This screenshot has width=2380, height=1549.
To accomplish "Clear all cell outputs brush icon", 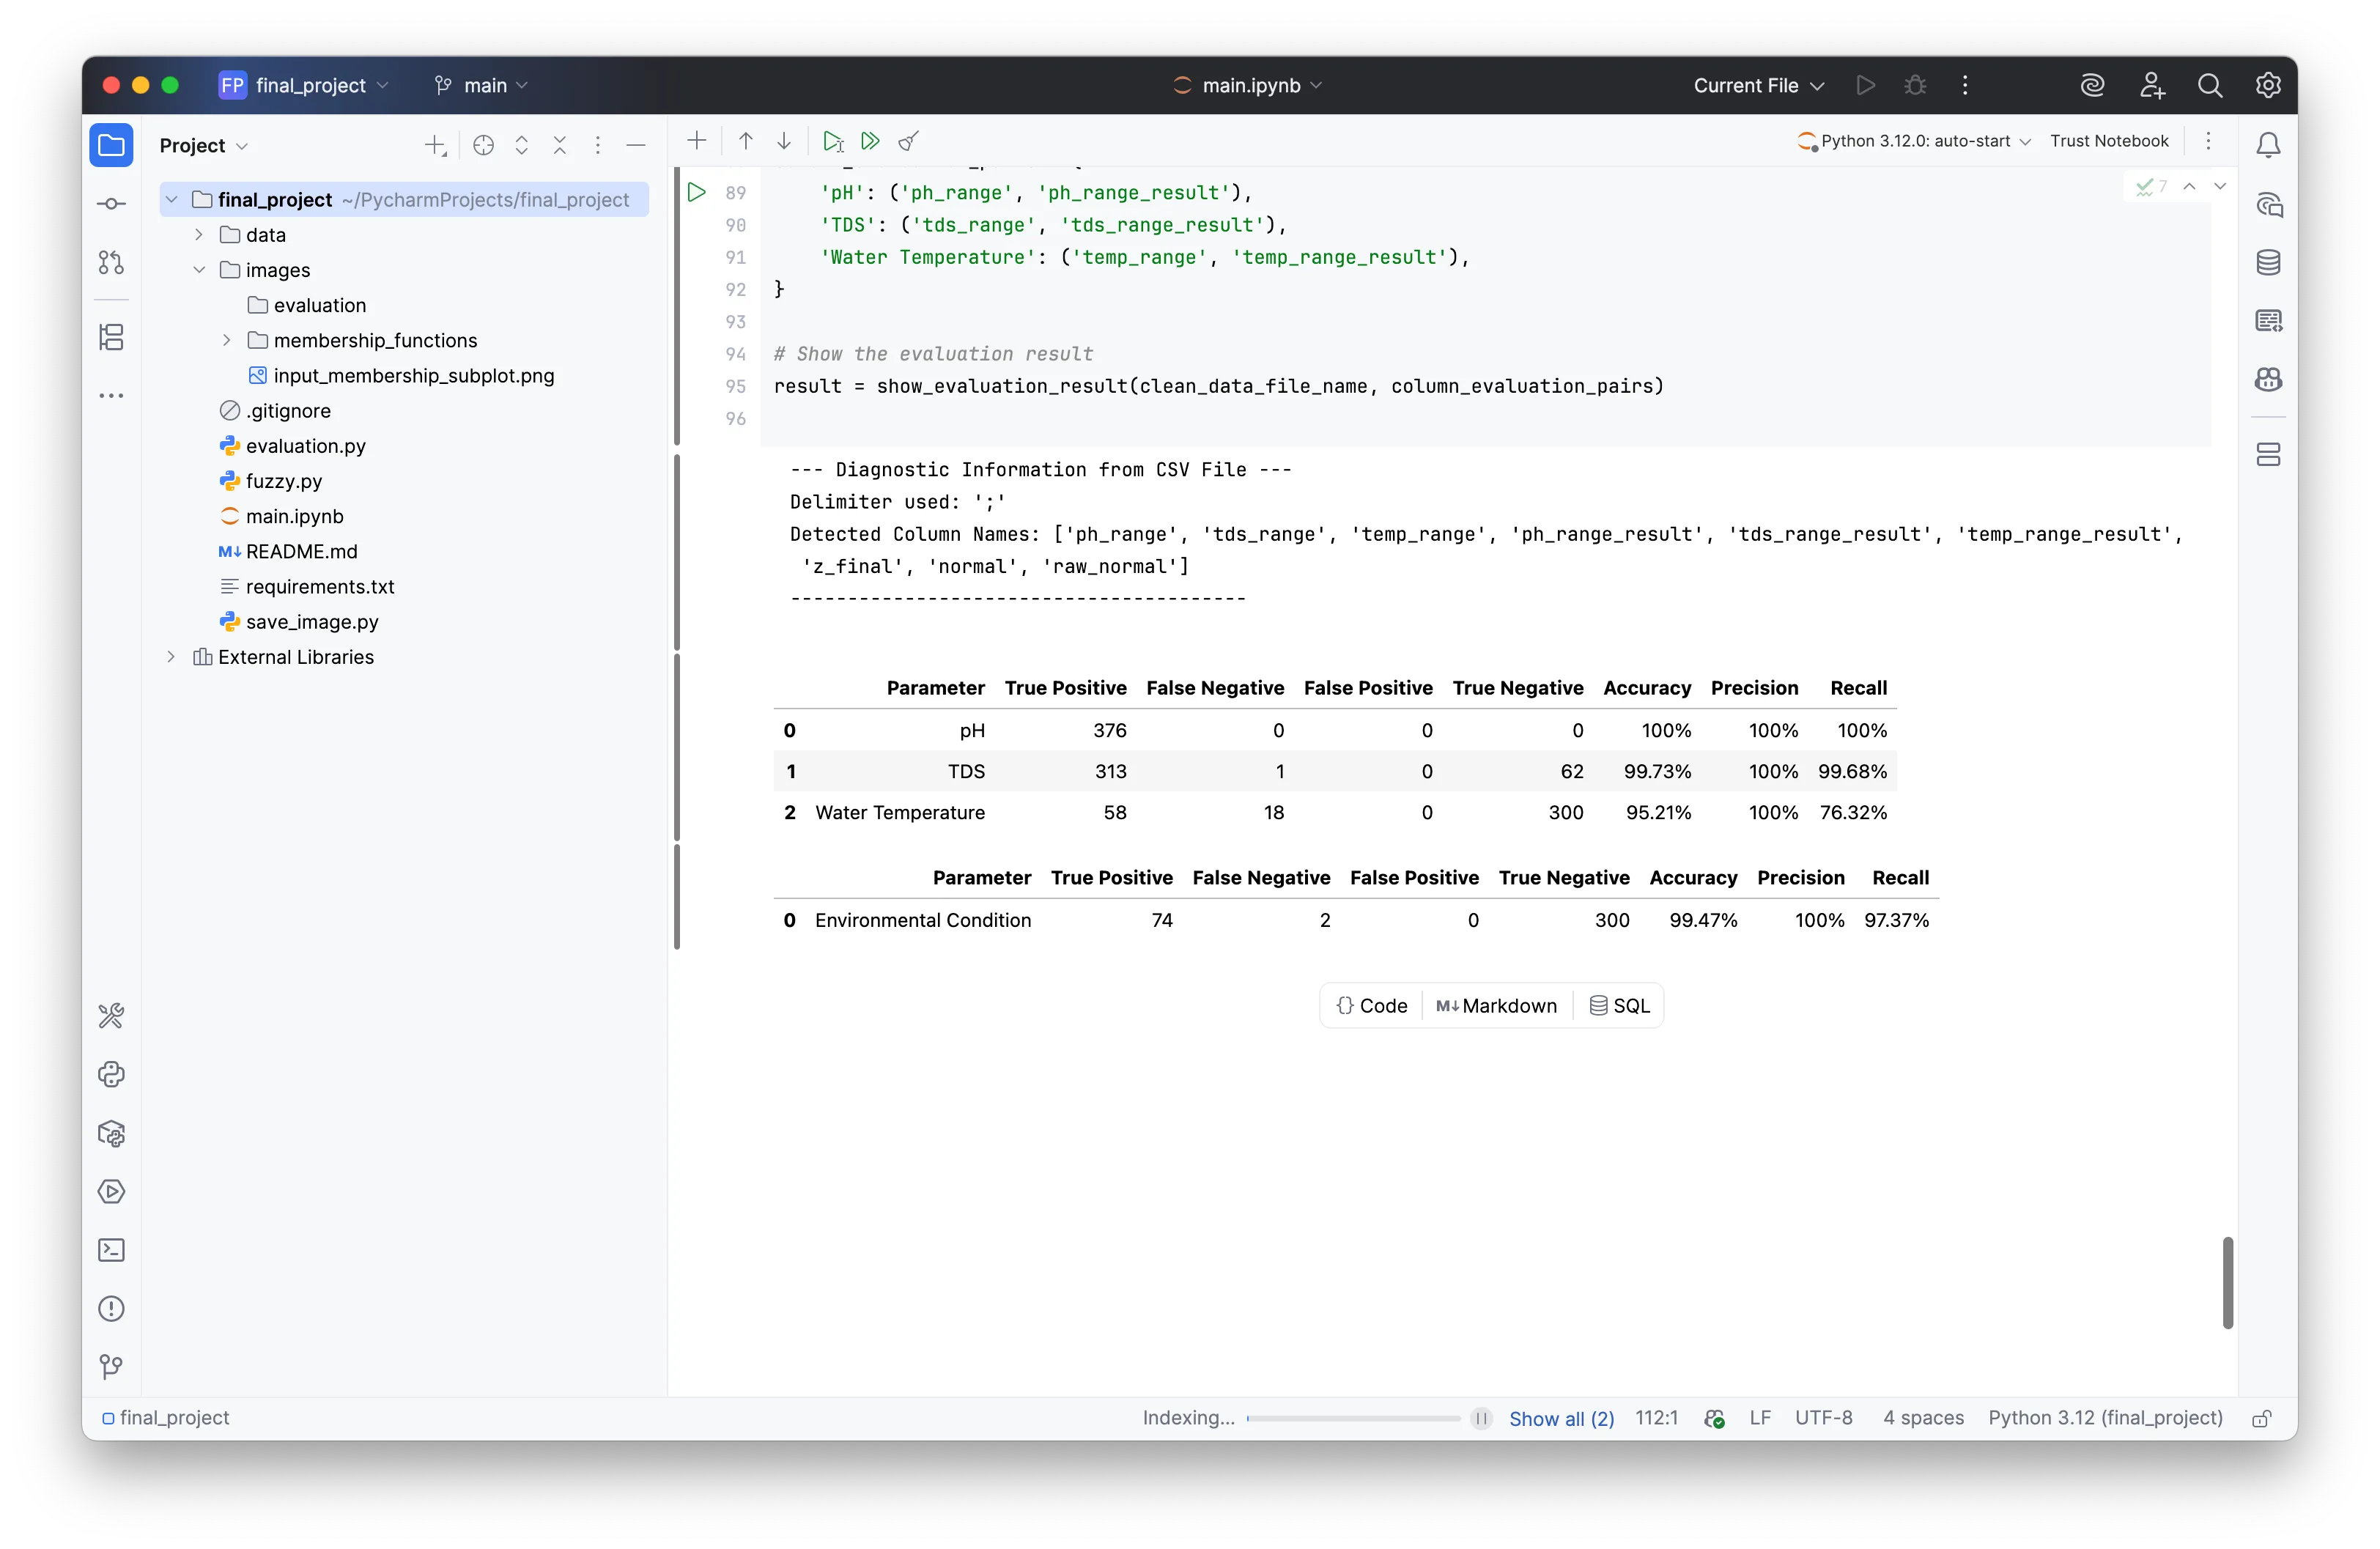I will click(908, 141).
